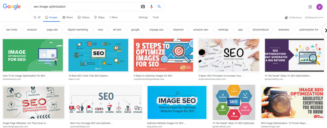The height and width of the screenshot is (128, 327).
Task: Apply the 'alt text' chip
Action: click(x=117, y=30)
